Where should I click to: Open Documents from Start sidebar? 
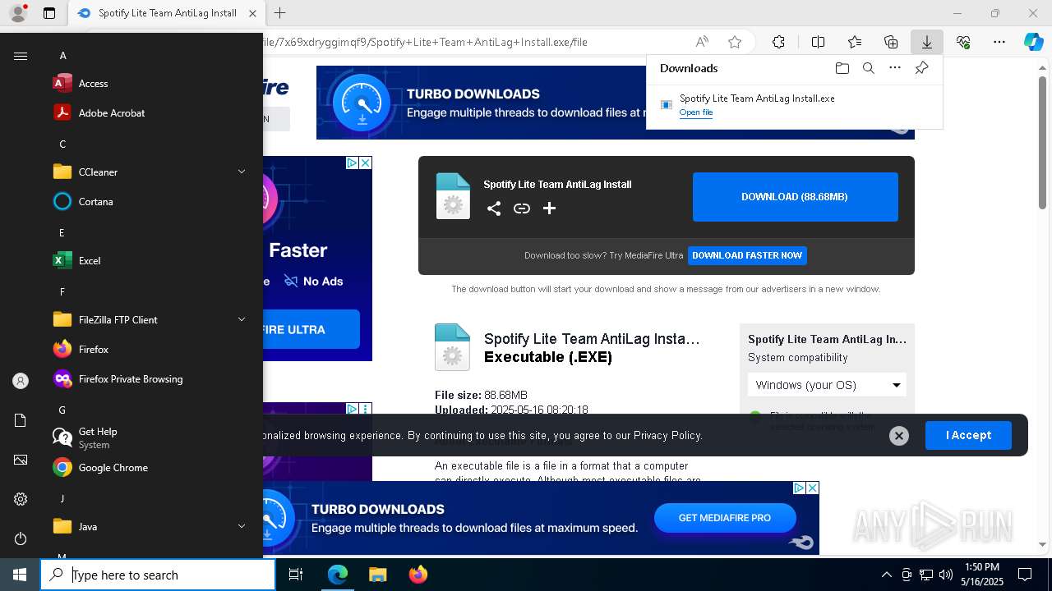tap(21, 420)
